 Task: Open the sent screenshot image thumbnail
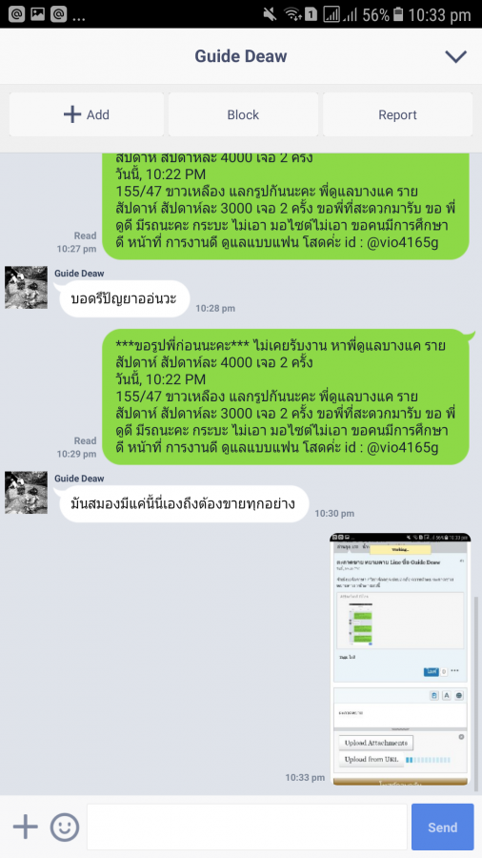point(400,660)
